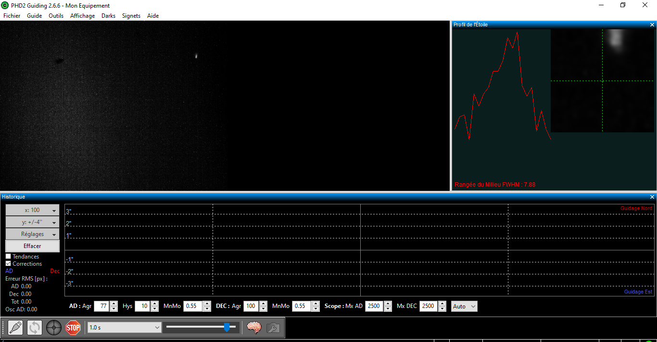Increase Mx DEC with its up arrow
The width and height of the screenshot is (657, 342).
coord(442,304)
